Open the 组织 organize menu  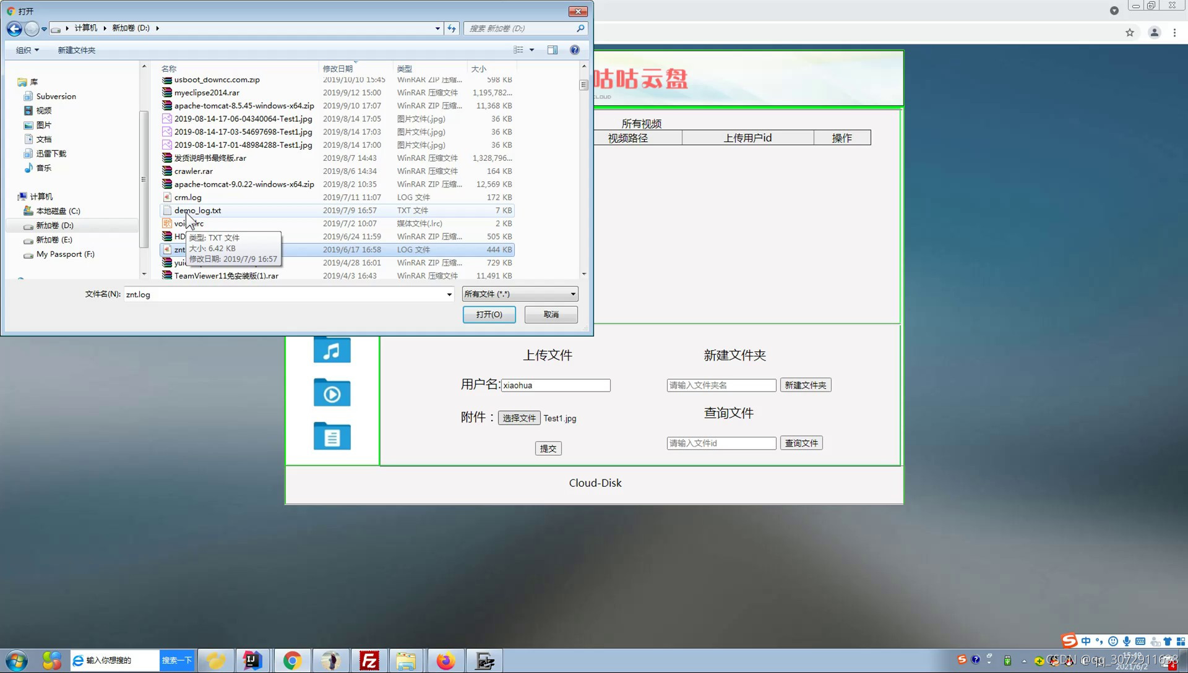pos(27,50)
